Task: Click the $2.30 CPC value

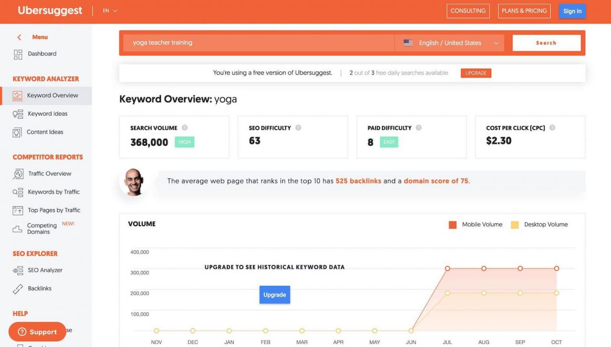Action: tap(498, 141)
